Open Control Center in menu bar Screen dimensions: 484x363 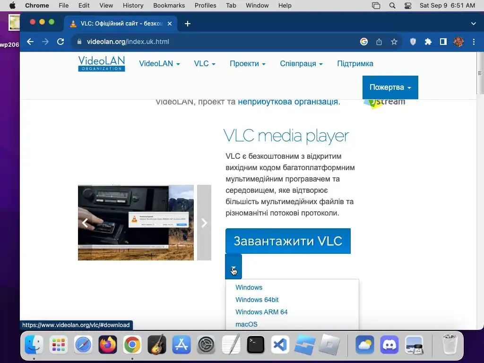coord(408,5)
